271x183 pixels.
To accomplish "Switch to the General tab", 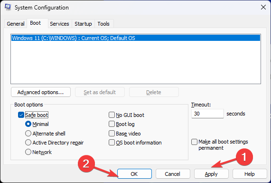I will (16, 24).
